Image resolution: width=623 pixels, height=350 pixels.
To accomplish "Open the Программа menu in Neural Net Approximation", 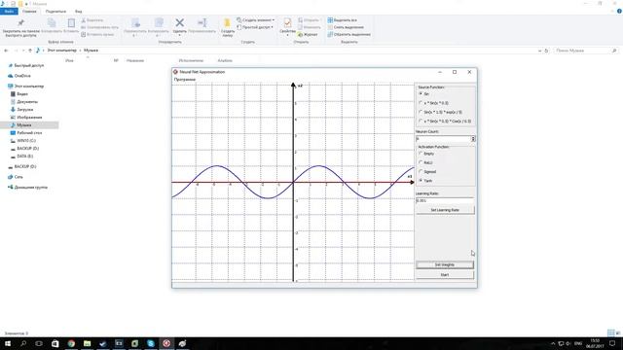I will (x=185, y=80).
